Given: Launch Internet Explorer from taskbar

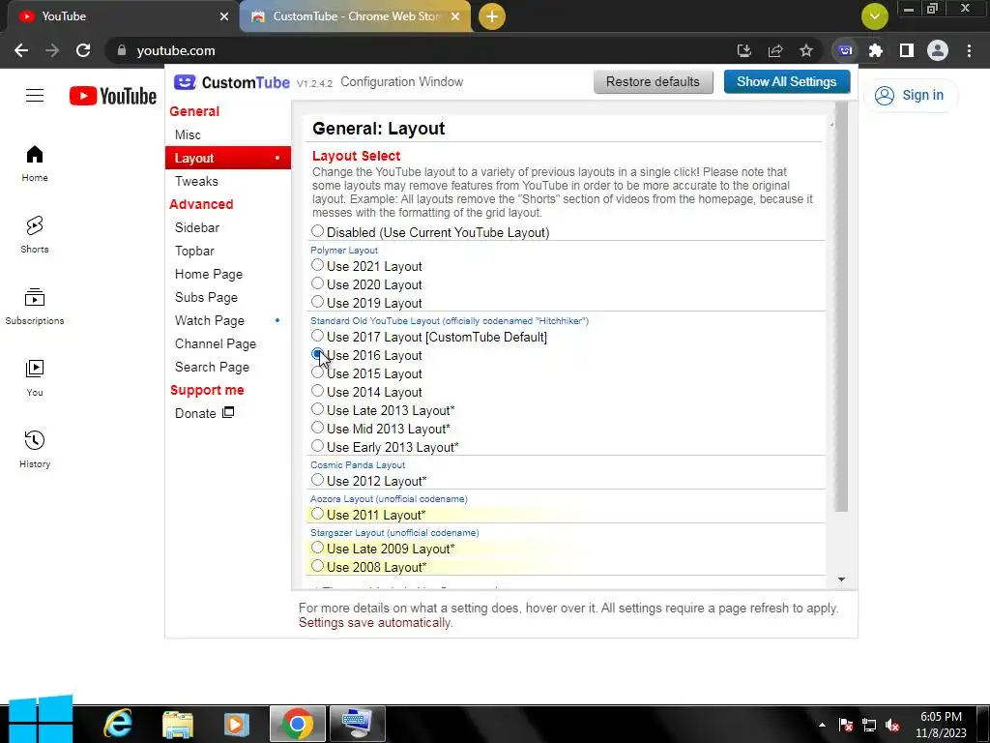Looking at the screenshot, I should click(x=119, y=724).
